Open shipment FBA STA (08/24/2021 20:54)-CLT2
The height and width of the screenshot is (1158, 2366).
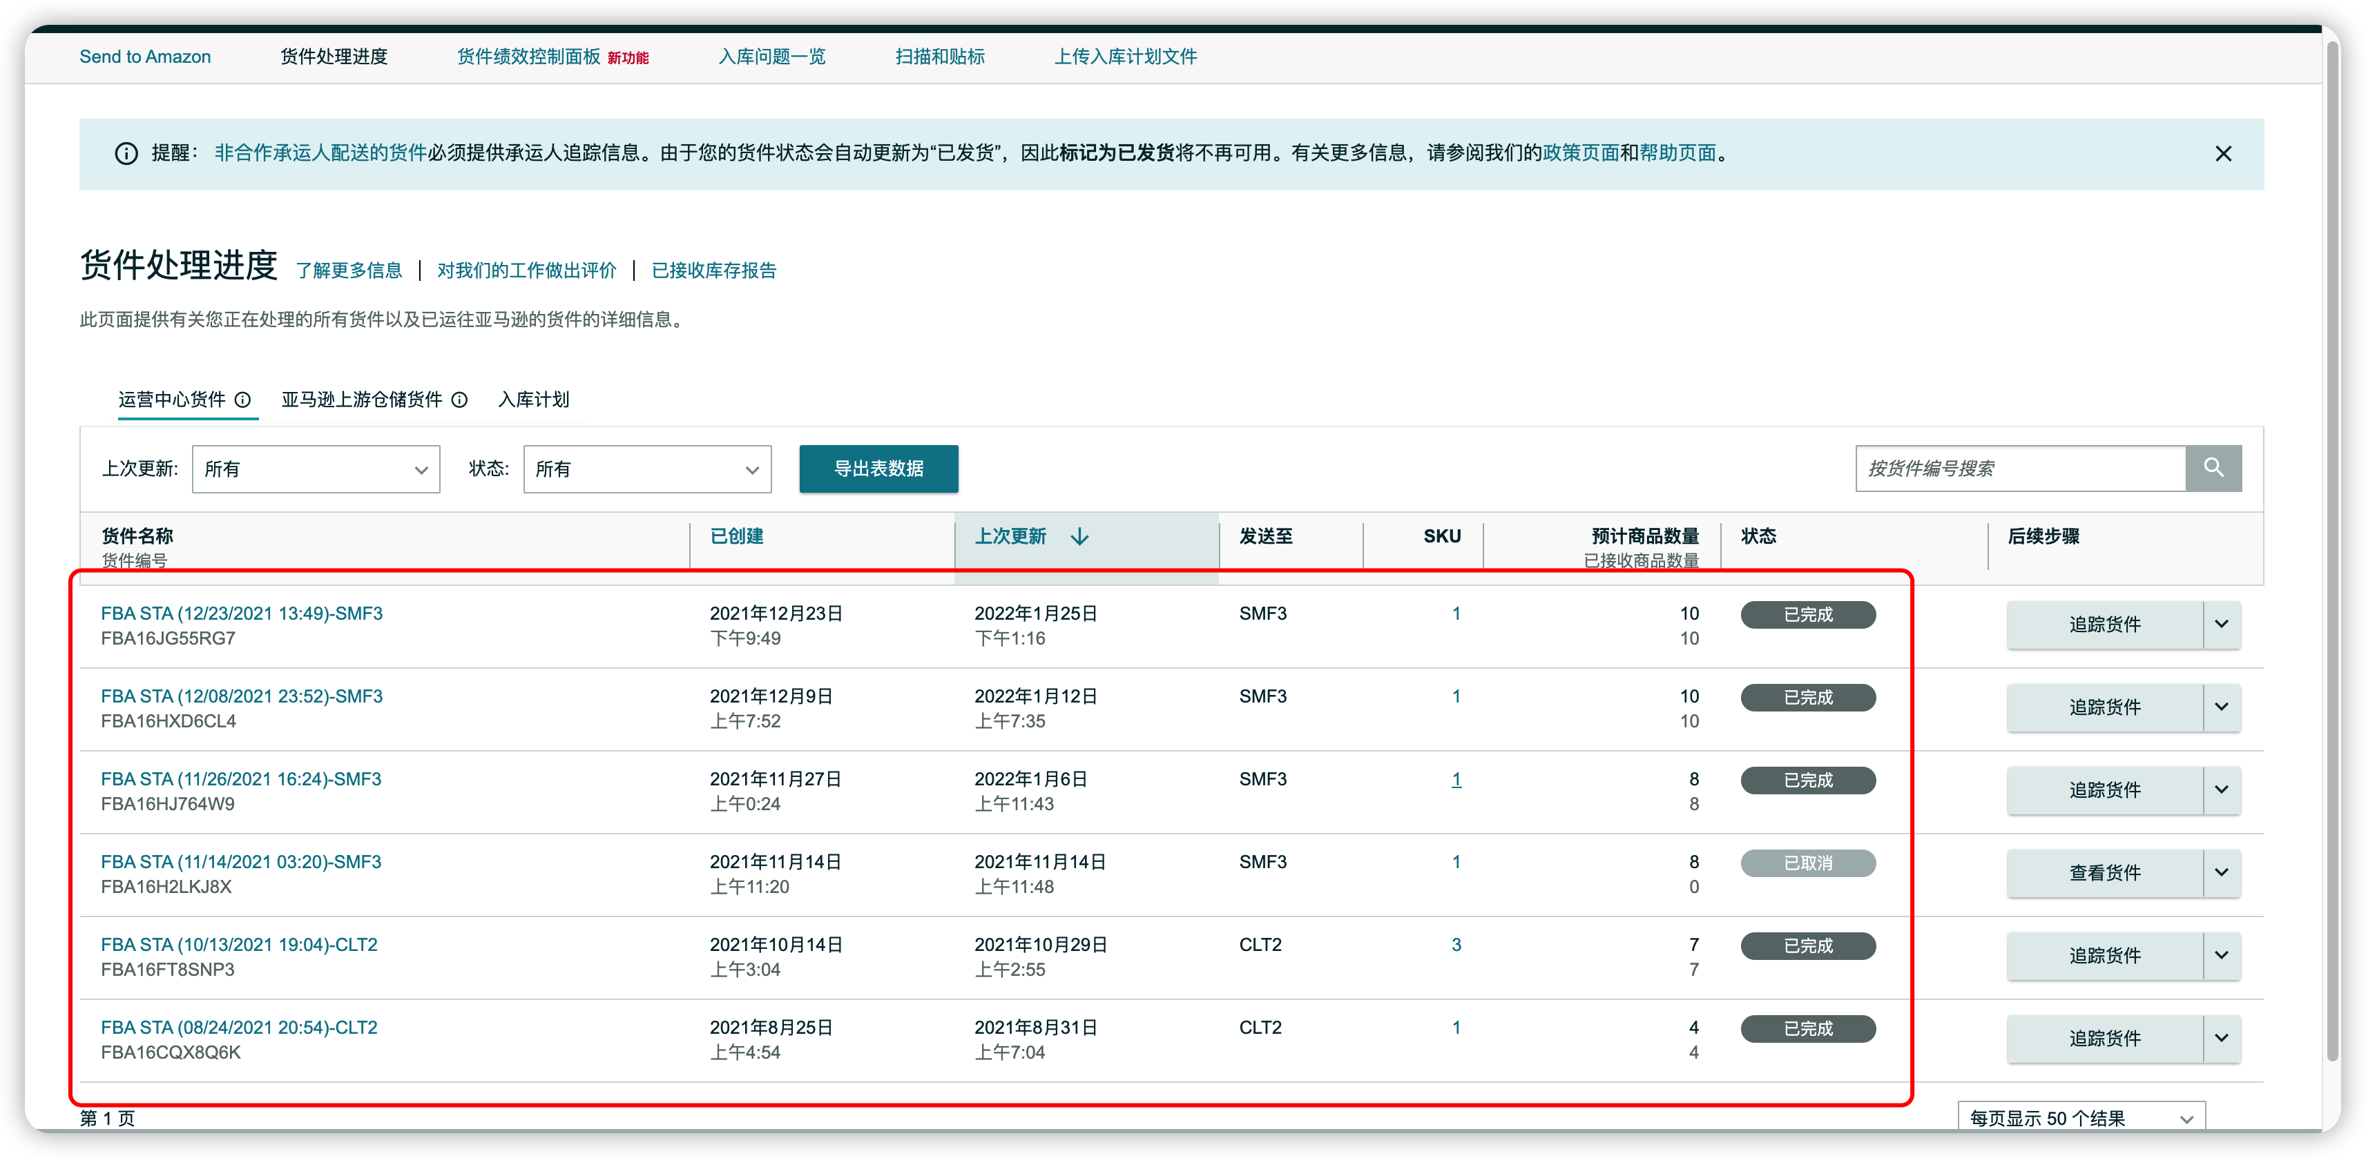pos(239,1027)
